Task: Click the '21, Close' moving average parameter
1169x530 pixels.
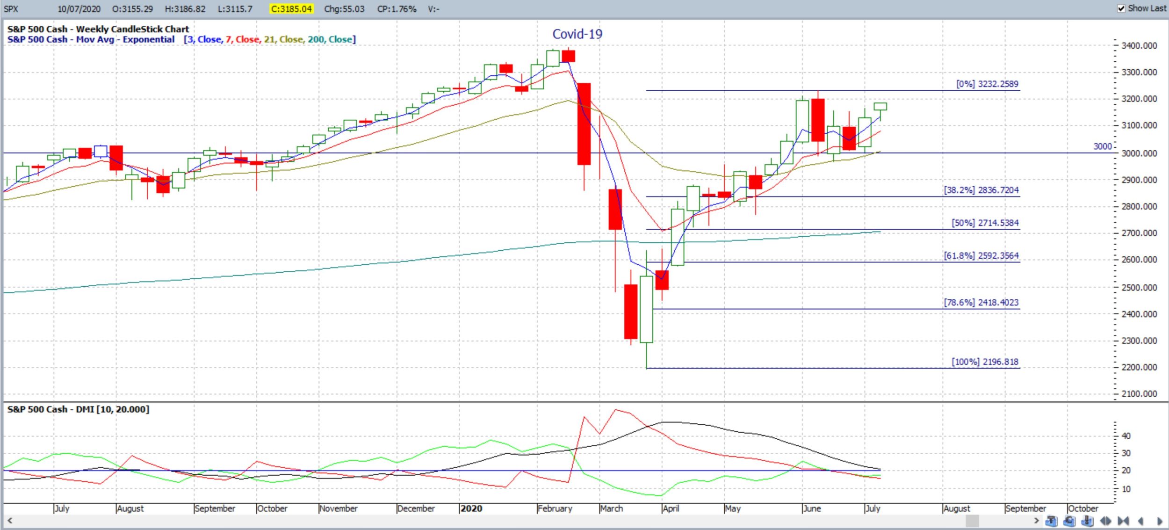Action: (x=283, y=39)
